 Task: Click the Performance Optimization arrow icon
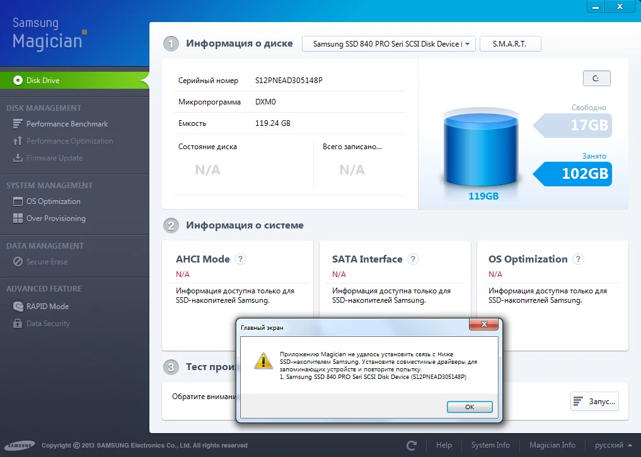(18, 141)
